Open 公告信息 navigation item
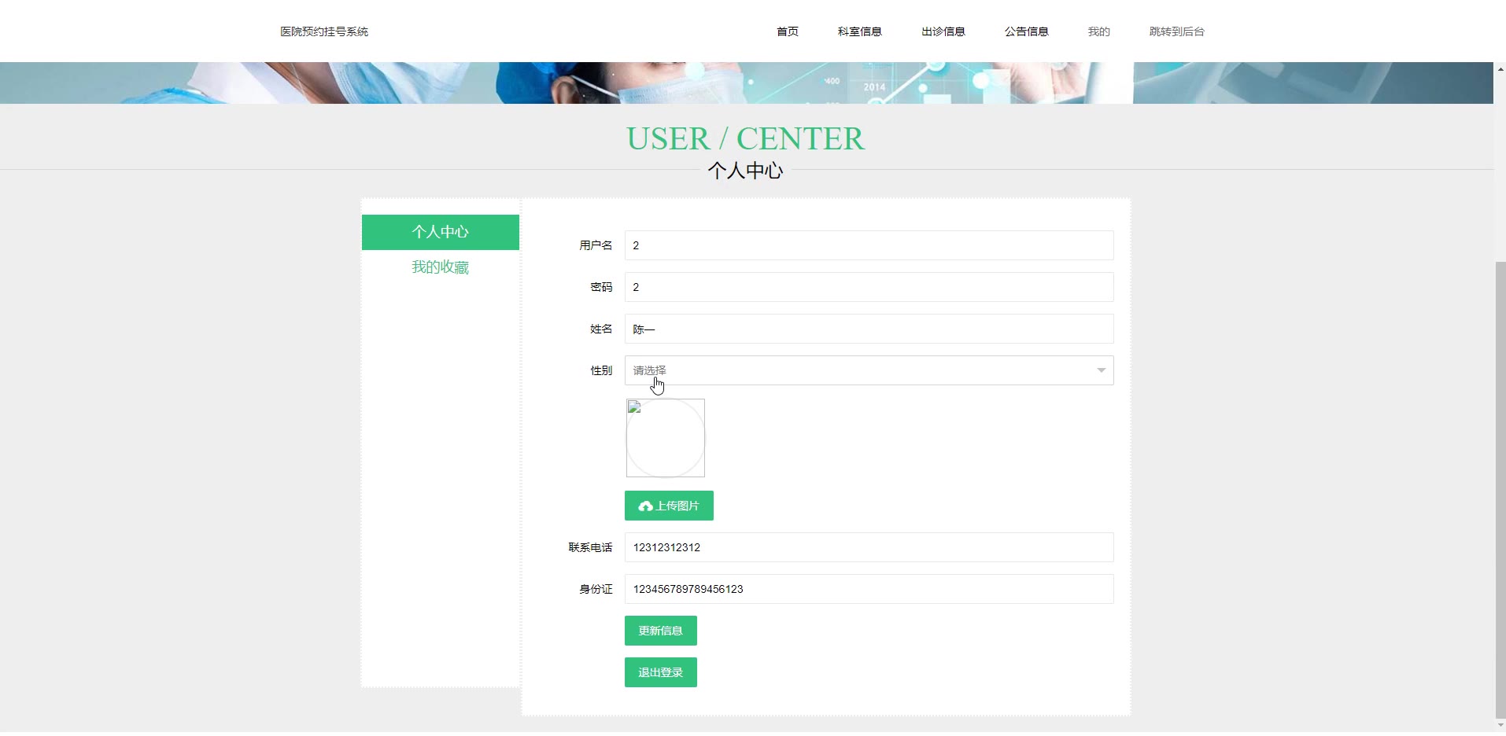 tap(1026, 31)
